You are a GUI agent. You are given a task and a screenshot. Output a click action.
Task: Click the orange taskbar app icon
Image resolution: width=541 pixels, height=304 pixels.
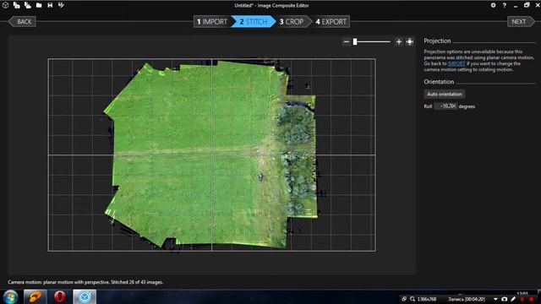tap(35, 296)
